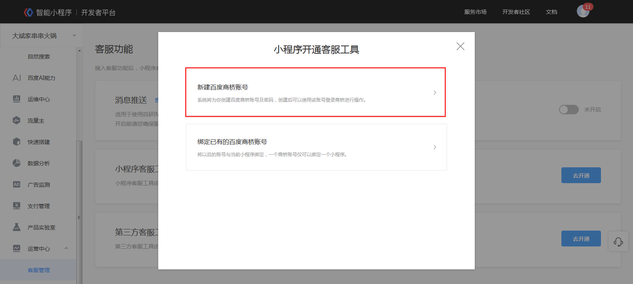
Task: Open the user avatar with 11 badge
Action: coord(583,11)
